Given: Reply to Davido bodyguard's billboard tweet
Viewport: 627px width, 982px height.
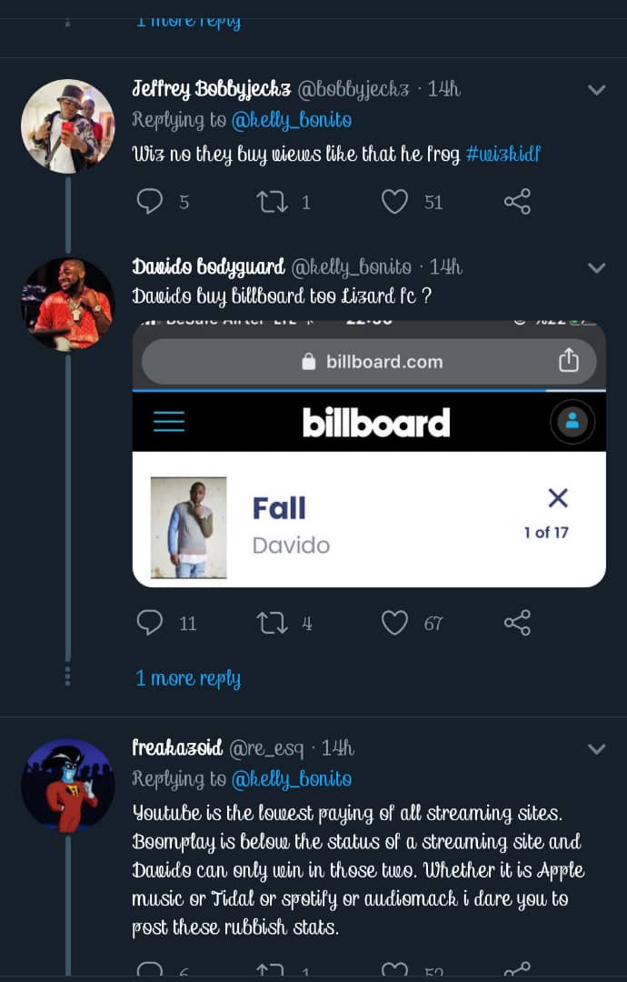Looking at the screenshot, I should click(x=150, y=623).
